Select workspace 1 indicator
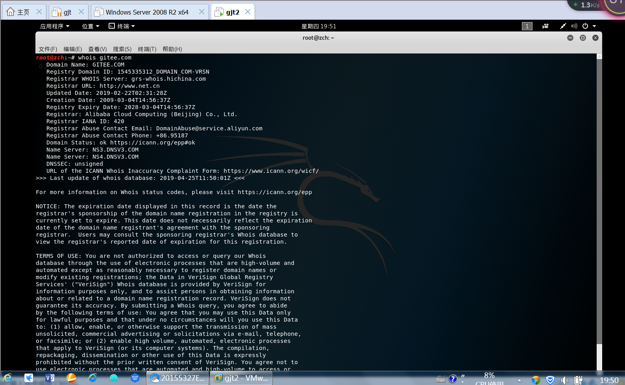The height and width of the screenshot is (385, 625). (527, 26)
